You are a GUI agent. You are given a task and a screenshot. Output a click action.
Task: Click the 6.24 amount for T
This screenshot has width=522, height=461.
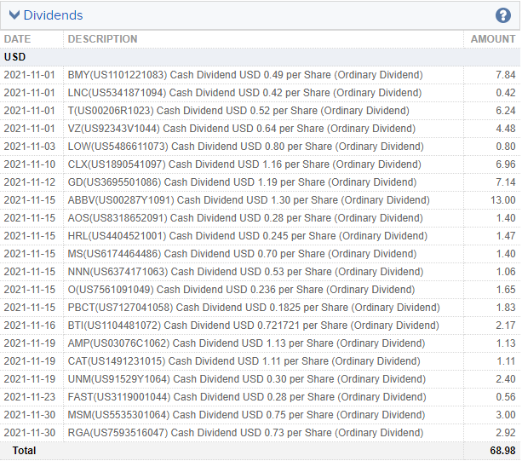coord(505,111)
